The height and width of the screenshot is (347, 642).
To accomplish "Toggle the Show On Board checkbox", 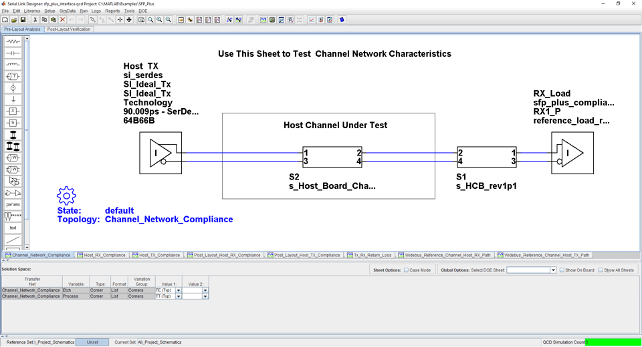I will click(x=562, y=270).
